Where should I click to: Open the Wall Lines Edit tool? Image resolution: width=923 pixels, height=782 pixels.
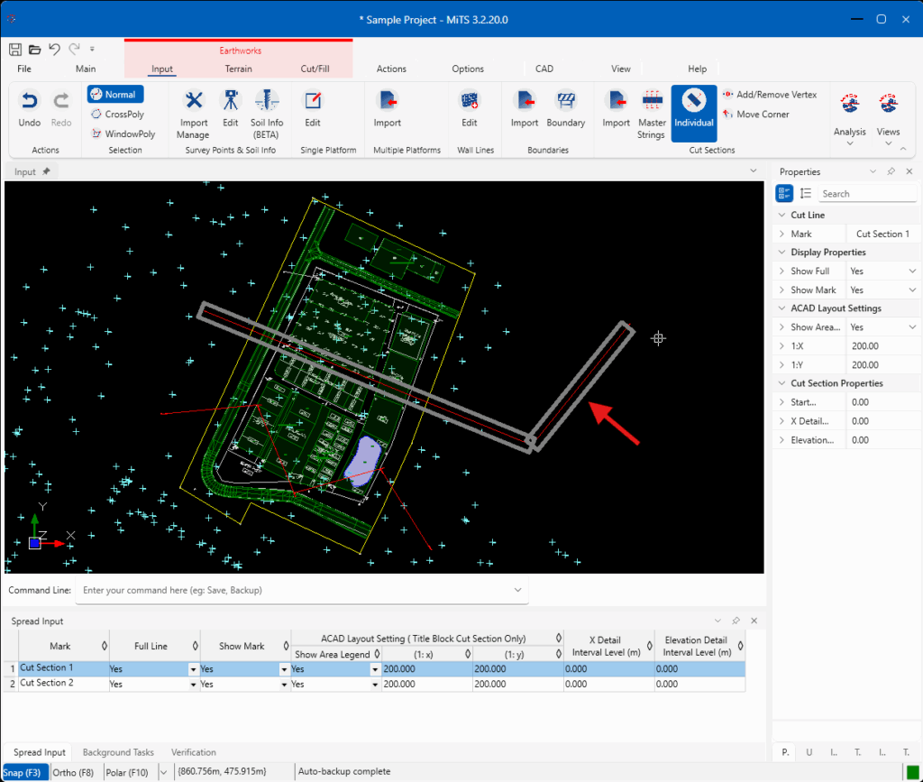pos(469,109)
